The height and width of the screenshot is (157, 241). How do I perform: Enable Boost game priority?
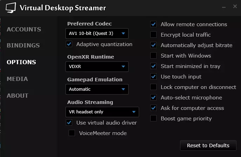coord(153,118)
